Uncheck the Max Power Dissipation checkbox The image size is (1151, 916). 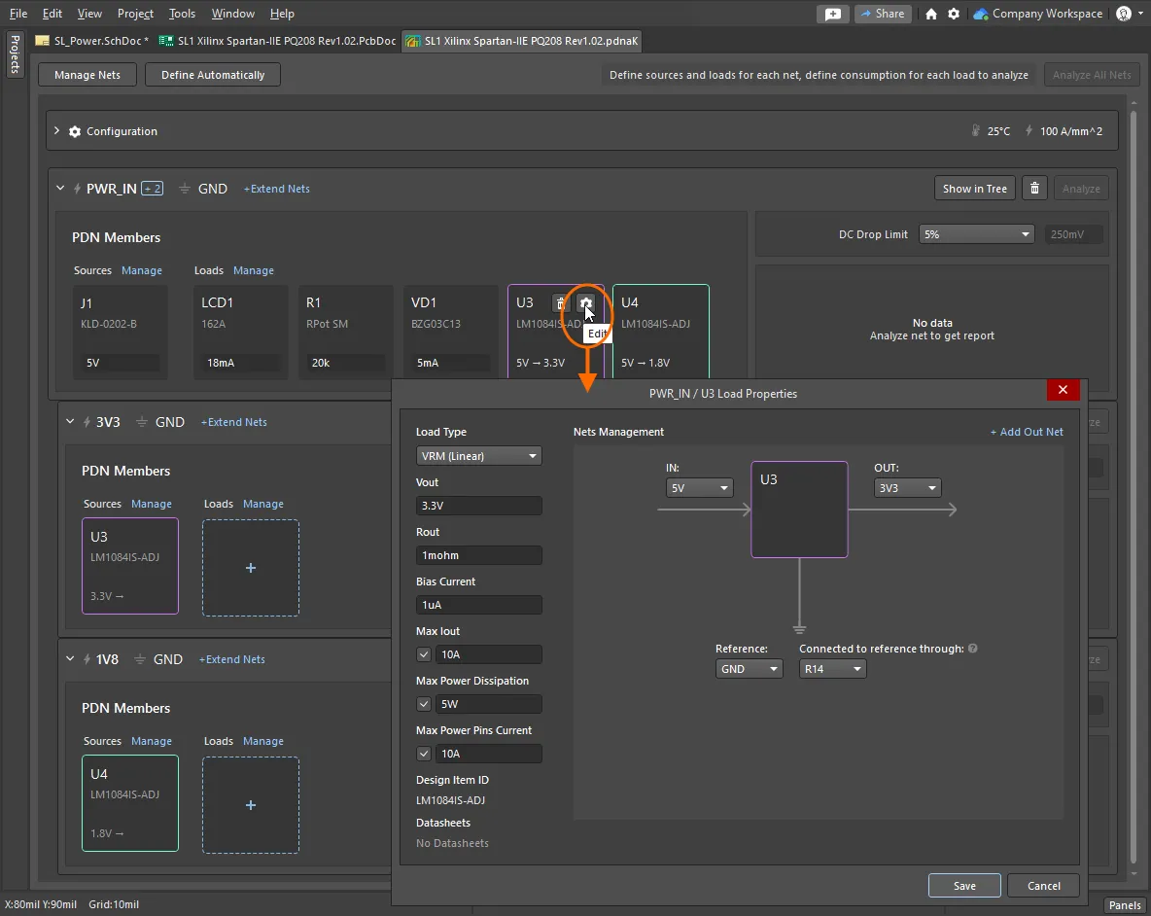[x=424, y=704]
